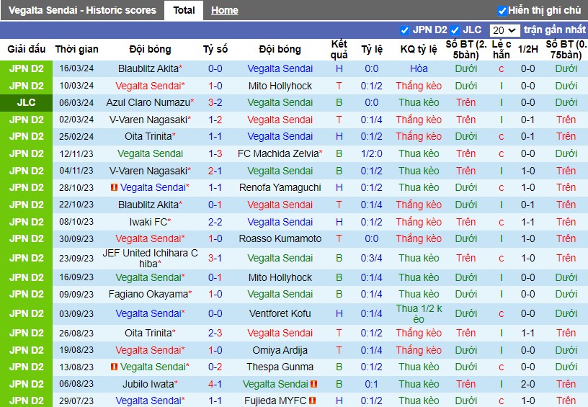The width and height of the screenshot is (588, 407).
Task: Click the date 25/02/24
Action: click(x=76, y=136)
